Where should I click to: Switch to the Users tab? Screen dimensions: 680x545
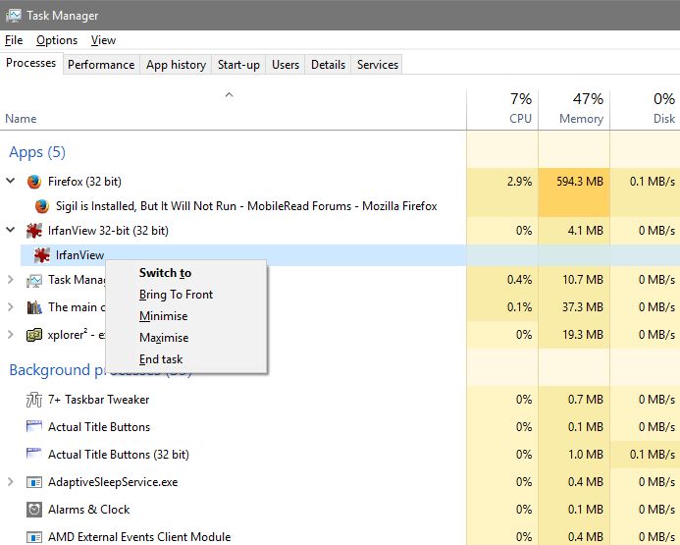point(286,65)
